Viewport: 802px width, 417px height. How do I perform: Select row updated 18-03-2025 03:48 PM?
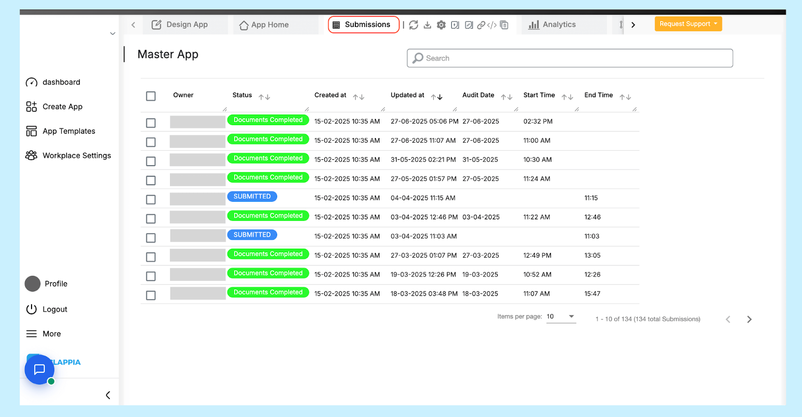[x=151, y=295]
